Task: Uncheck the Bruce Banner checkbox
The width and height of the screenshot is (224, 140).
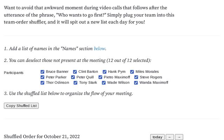Action: click(x=42, y=72)
